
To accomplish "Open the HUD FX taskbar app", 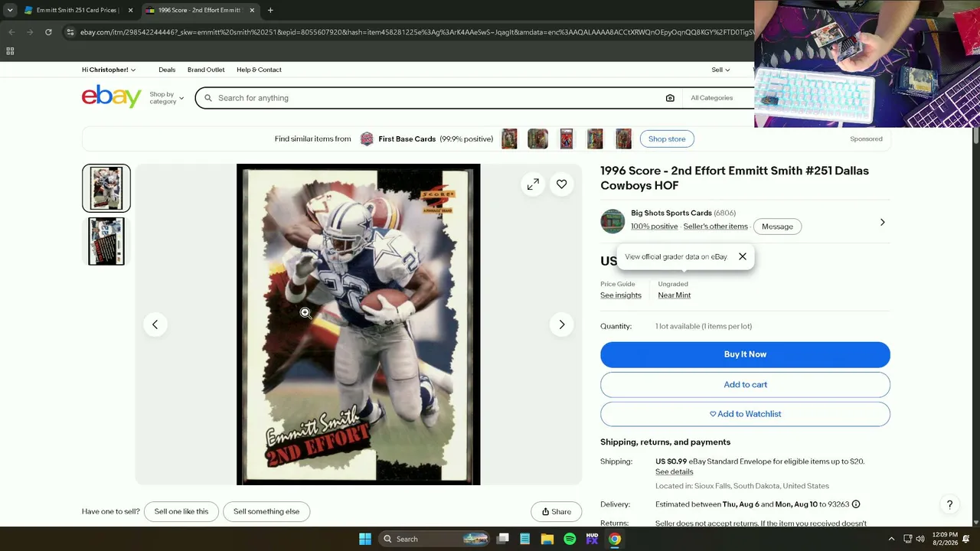I will pos(592,539).
